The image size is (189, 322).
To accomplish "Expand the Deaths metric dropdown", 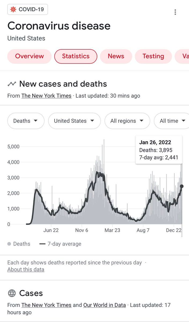I will click(26, 121).
